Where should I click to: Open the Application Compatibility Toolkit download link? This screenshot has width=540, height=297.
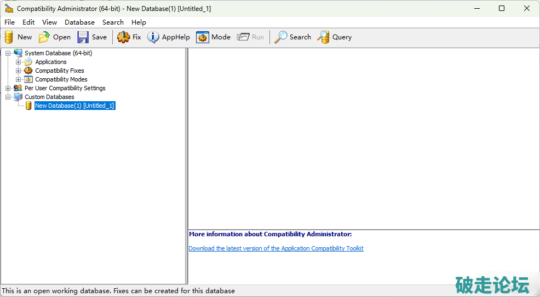[276, 248]
